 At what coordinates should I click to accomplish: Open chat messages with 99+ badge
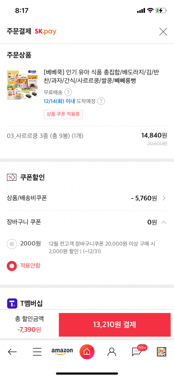(x=137, y=352)
